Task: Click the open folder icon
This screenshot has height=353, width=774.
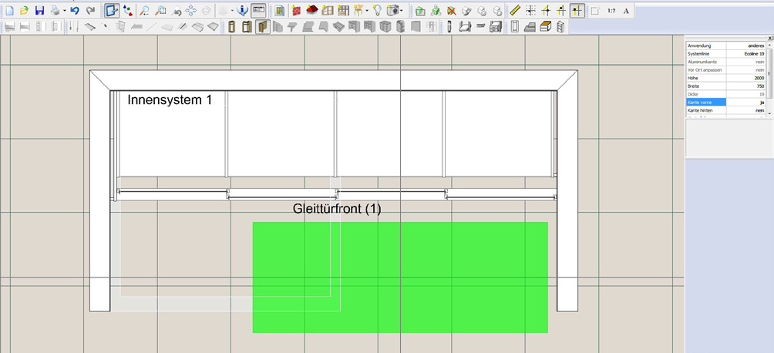Action: coord(24,11)
